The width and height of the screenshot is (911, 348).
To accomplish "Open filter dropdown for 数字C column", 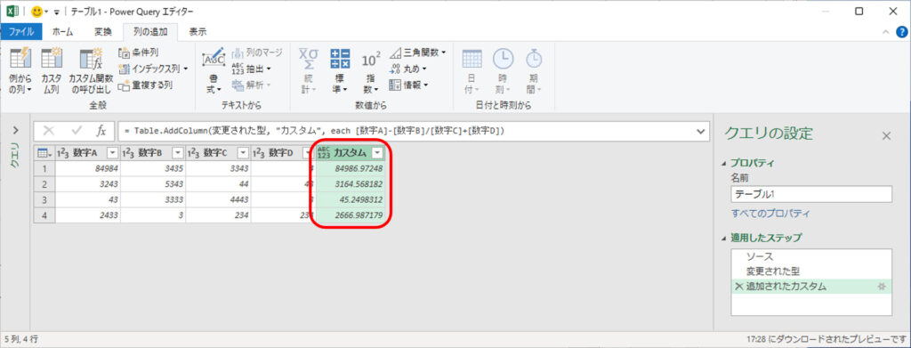I will tap(243, 153).
